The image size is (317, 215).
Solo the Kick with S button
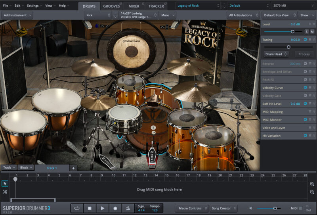pos(307,32)
